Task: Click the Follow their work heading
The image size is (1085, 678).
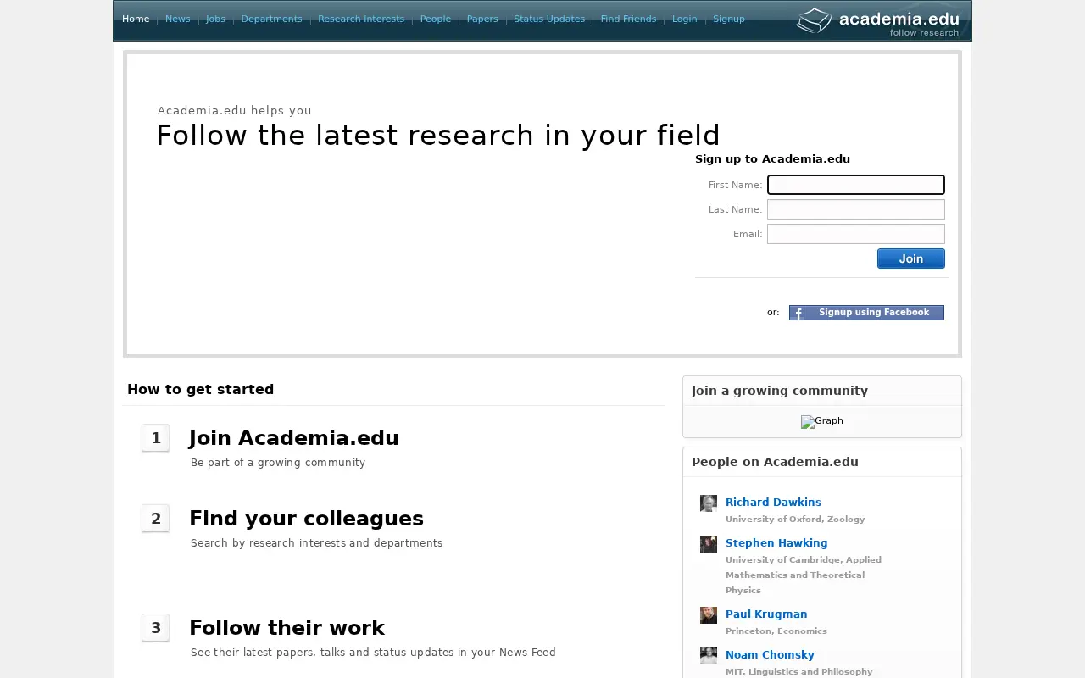Action: click(287, 628)
